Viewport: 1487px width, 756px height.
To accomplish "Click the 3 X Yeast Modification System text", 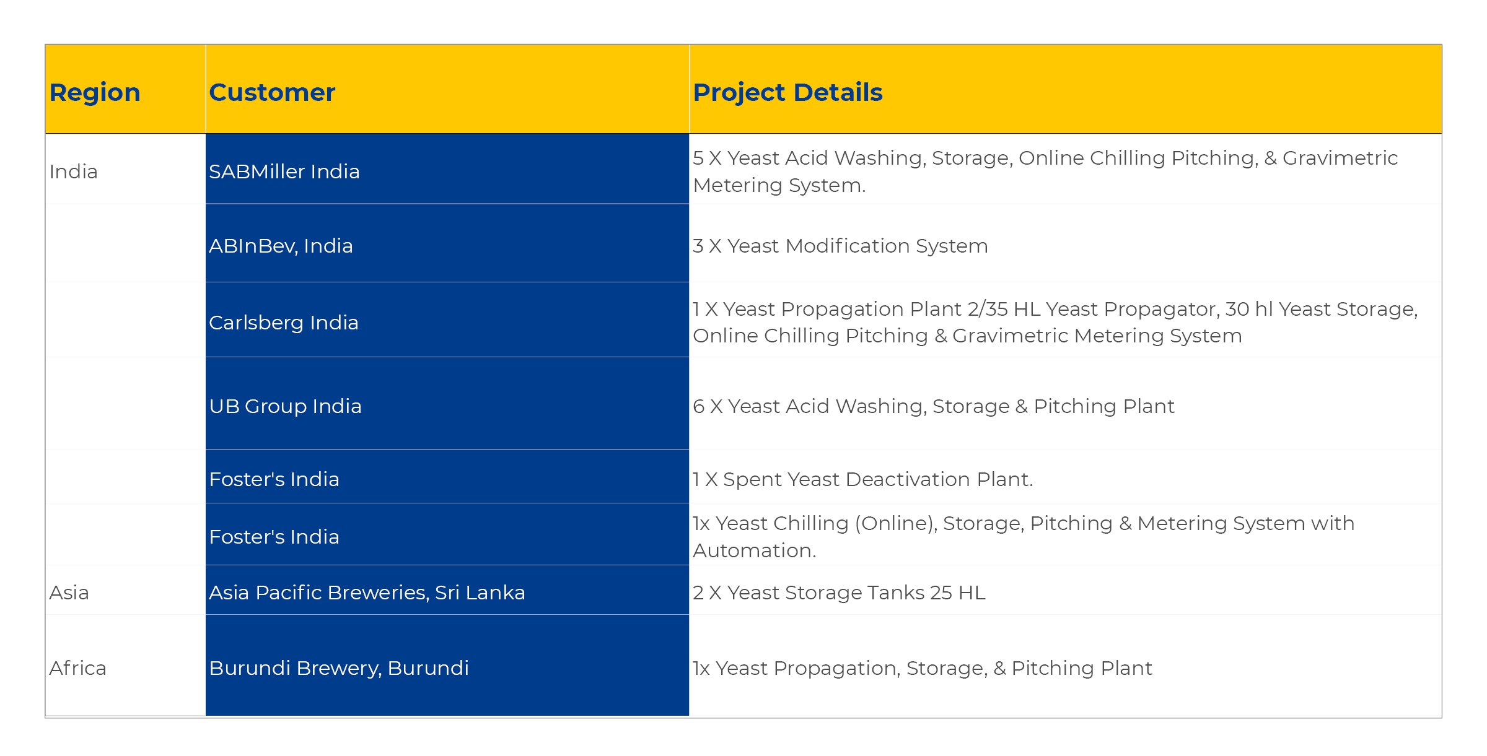I will point(840,246).
